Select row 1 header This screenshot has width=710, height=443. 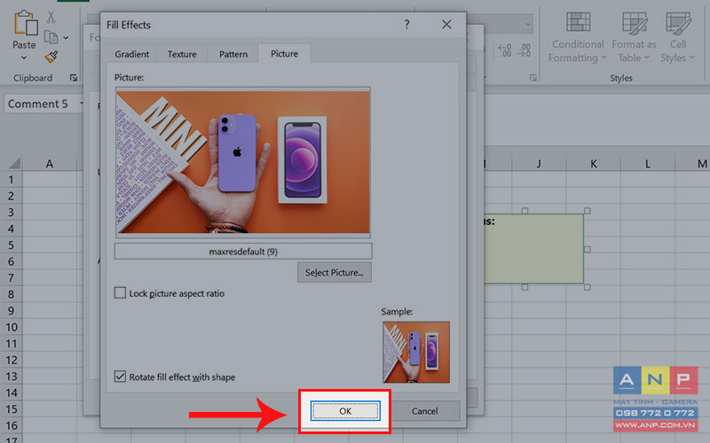click(11, 180)
